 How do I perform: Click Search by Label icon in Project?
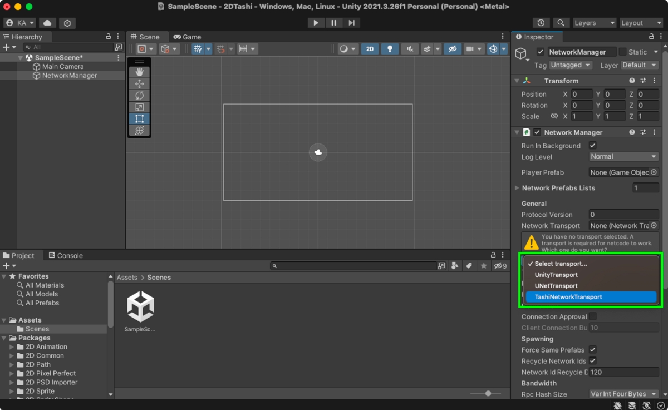[469, 266]
